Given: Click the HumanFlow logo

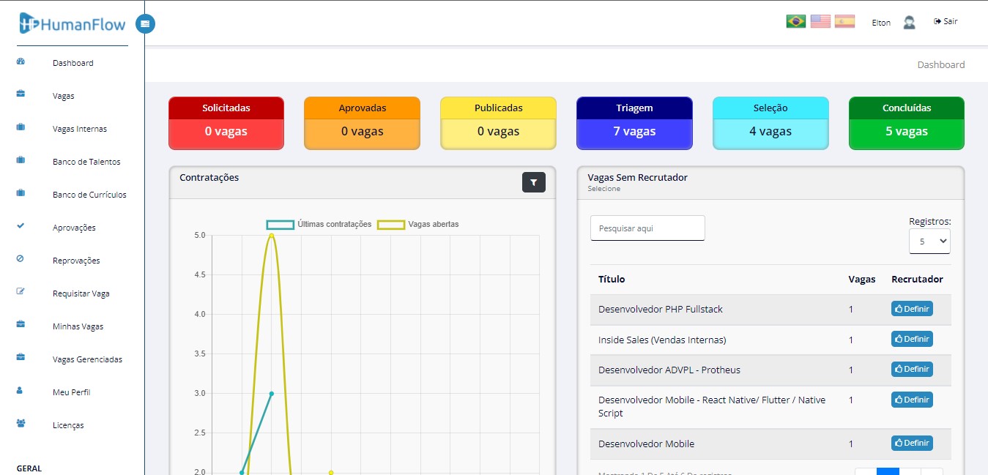Looking at the screenshot, I should pyautogui.click(x=73, y=24).
